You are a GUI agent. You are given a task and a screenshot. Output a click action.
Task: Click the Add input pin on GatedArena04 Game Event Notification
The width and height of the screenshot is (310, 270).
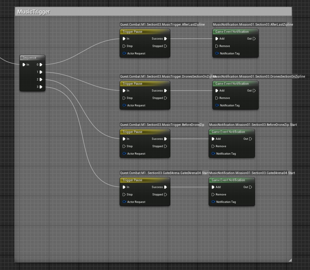213,187
